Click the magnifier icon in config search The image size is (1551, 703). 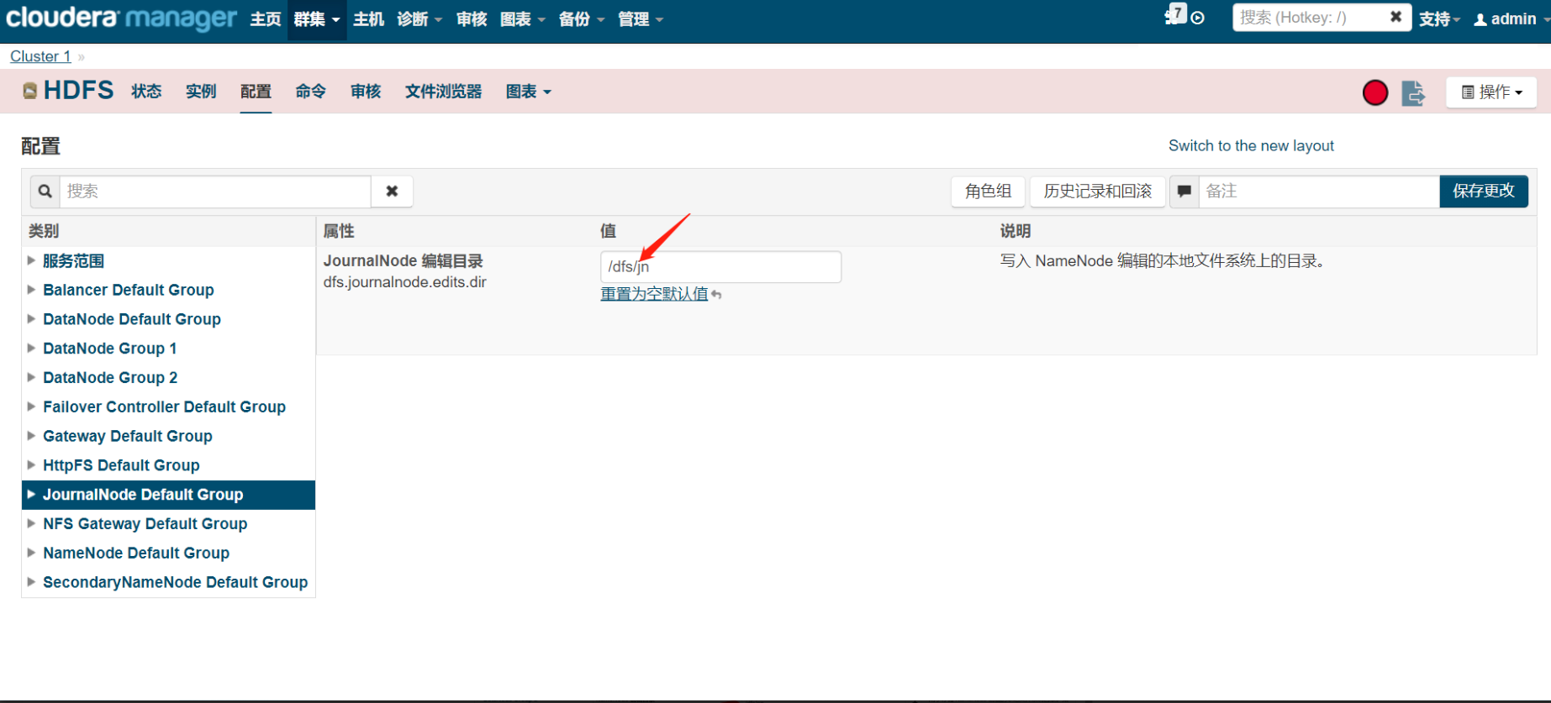click(x=45, y=191)
